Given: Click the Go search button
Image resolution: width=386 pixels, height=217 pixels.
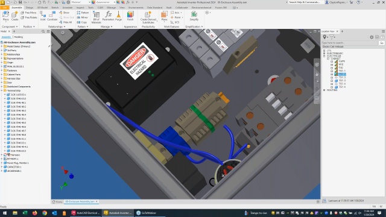Looking at the screenshot, I should click(381, 43).
